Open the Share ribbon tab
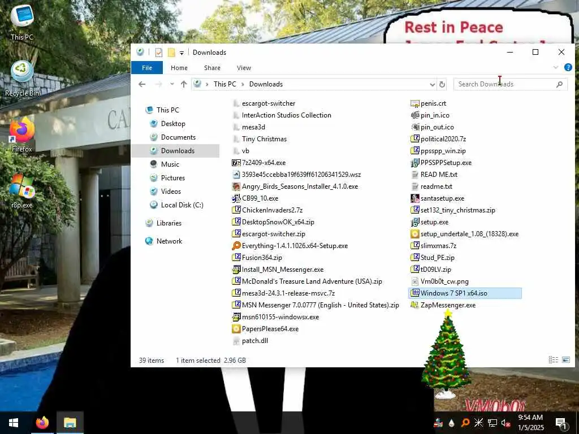This screenshot has width=579, height=434. point(212,68)
